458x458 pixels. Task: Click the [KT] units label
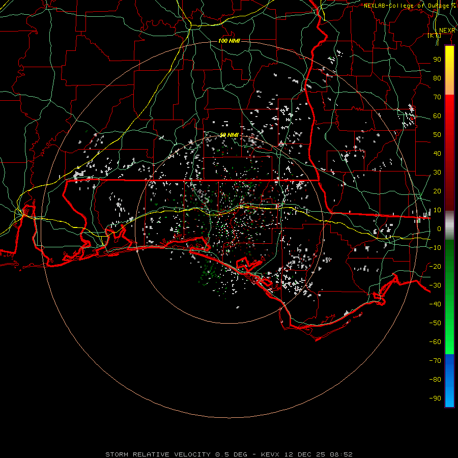(x=435, y=35)
